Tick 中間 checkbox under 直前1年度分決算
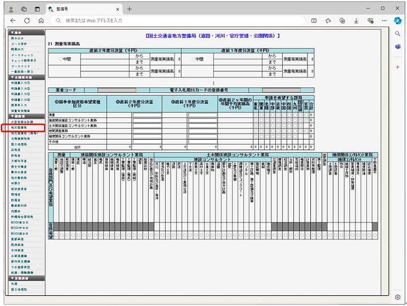The width and height of the screenshot is (407, 306). 193,59
